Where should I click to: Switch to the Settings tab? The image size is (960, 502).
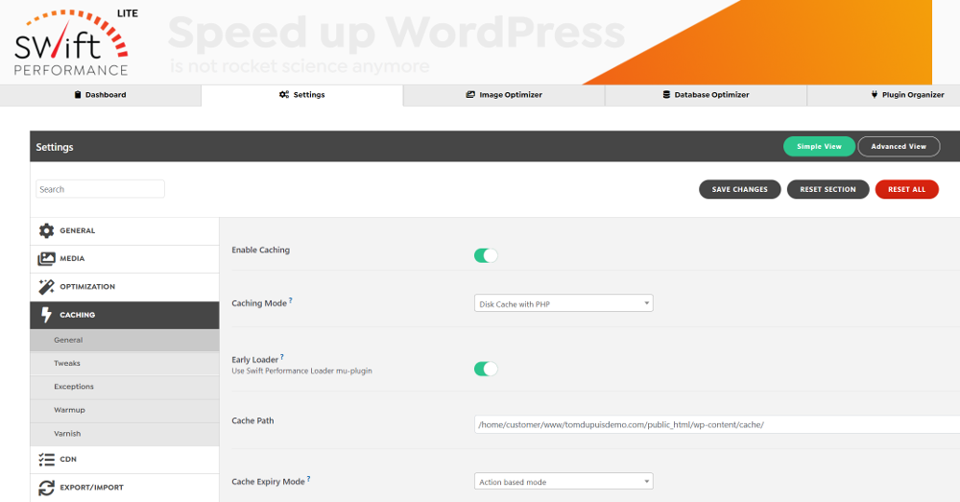[301, 95]
